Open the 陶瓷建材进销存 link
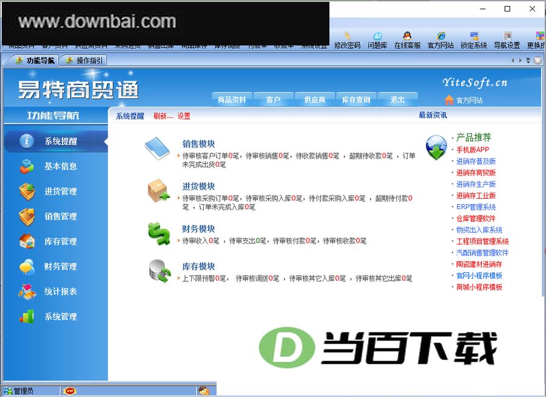This screenshot has width=546, height=397. [479, 264]
